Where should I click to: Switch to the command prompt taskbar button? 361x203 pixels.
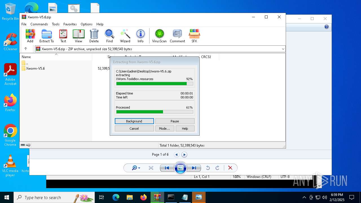click(171, 197)
